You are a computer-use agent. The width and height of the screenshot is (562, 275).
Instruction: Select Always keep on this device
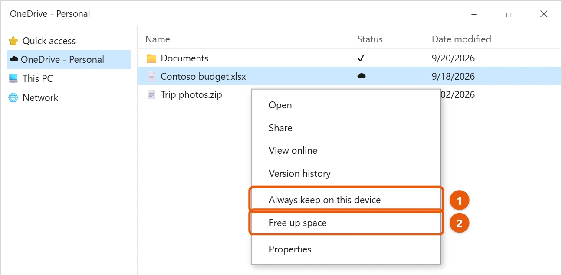pyautogui.click(x=346, y=200)
